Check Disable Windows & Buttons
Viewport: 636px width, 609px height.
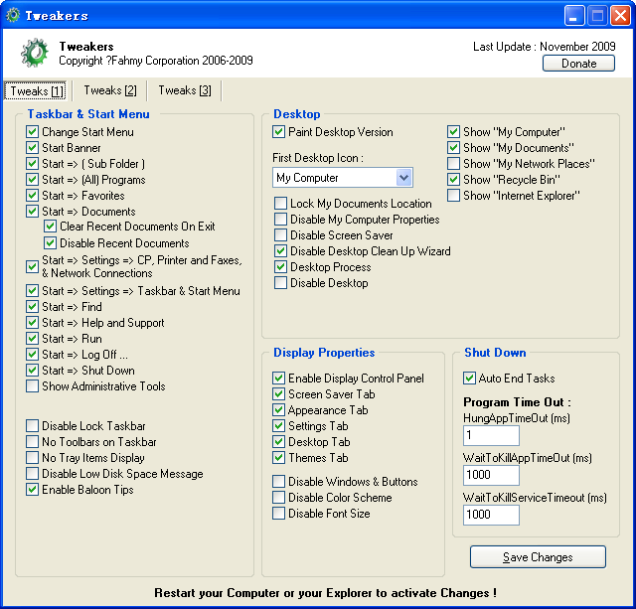(278, 481)
